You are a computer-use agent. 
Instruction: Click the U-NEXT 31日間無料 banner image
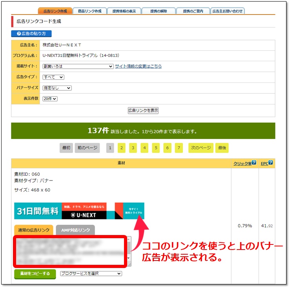pyautogui.click(x=79, y=211)
